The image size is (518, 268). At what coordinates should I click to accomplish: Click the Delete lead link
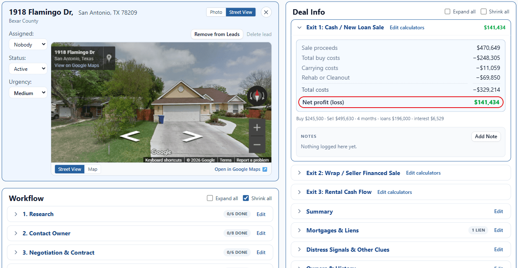tap(259, 34)
